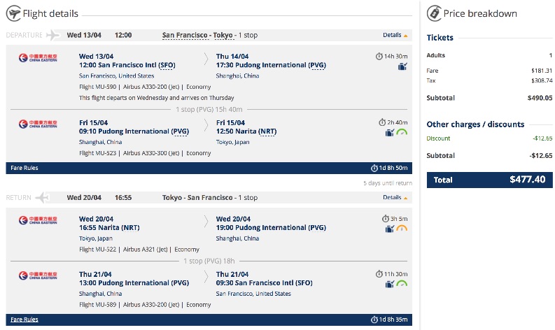555x330 pixels.
Task: Click the NRT code on flight MU-523 arrival
Action: point(267,131)
